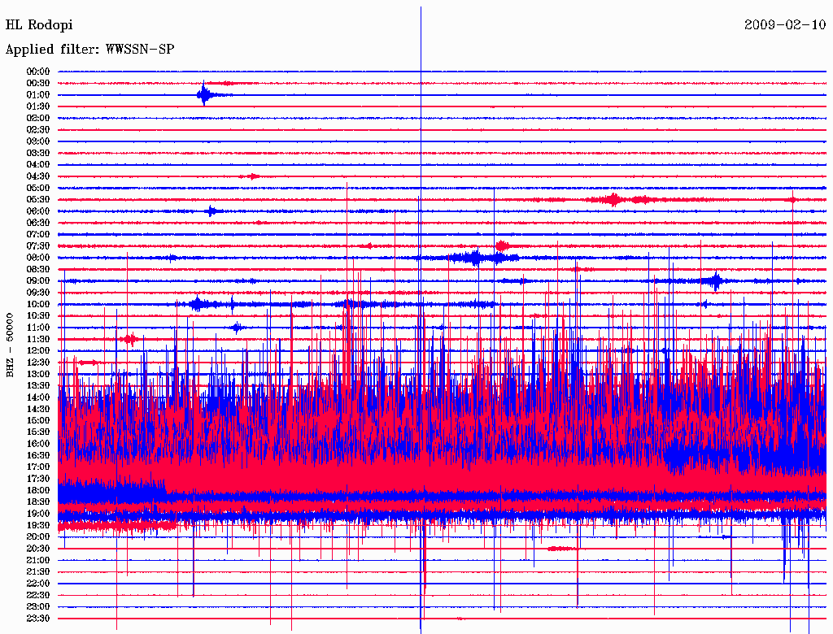Click the 01:30 time label
Image resolution: width=833 pixels, height=634 pixels.
click(x=38, y=106)
